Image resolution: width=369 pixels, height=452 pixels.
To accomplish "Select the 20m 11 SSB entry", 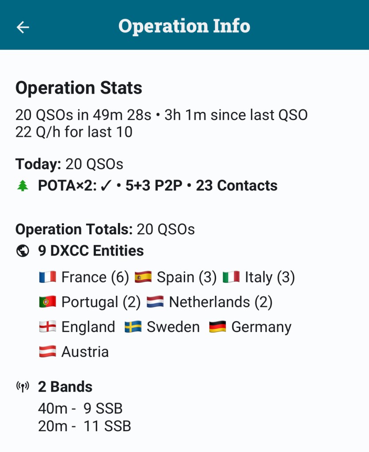I will [84, 426].
